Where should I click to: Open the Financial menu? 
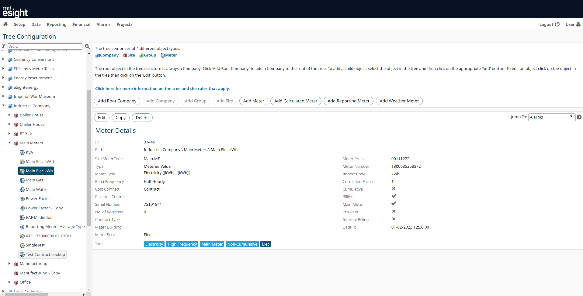point(82,24)
